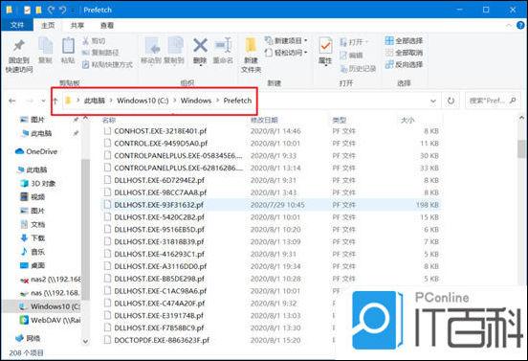Click Pin to Quick Access icon
Screen dimensions: 528x361
click(x=19, y=47)
